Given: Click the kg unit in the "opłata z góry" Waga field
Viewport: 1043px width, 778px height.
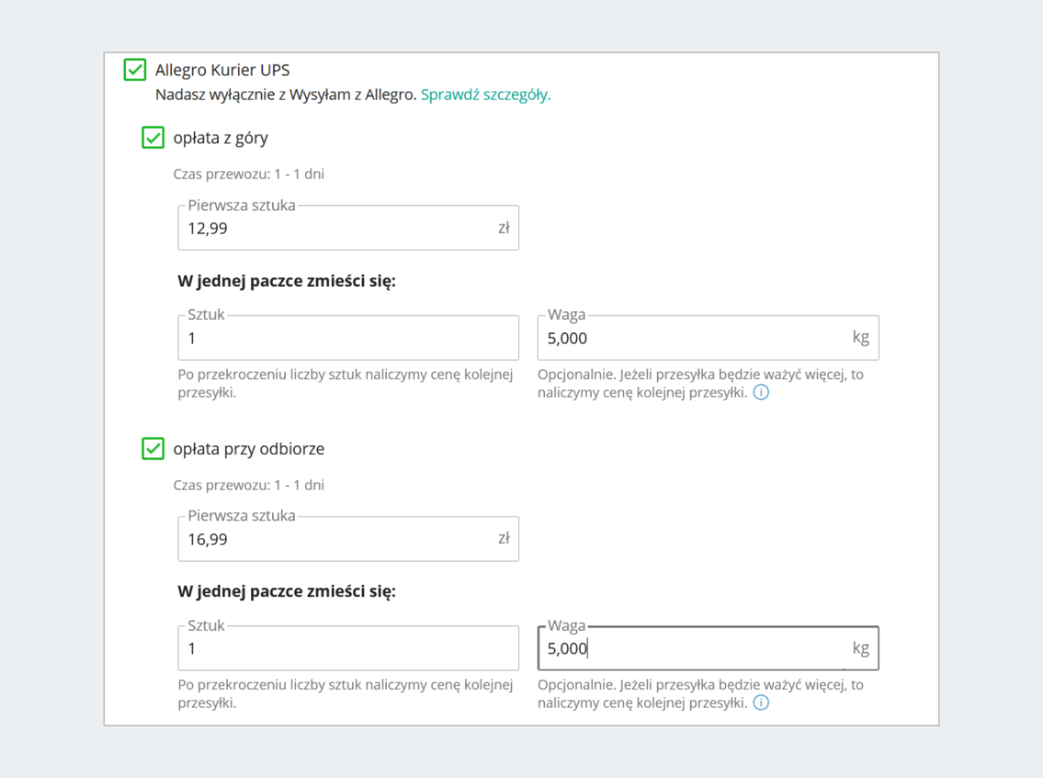Looking at the screenshot, I should coord(860,337).
